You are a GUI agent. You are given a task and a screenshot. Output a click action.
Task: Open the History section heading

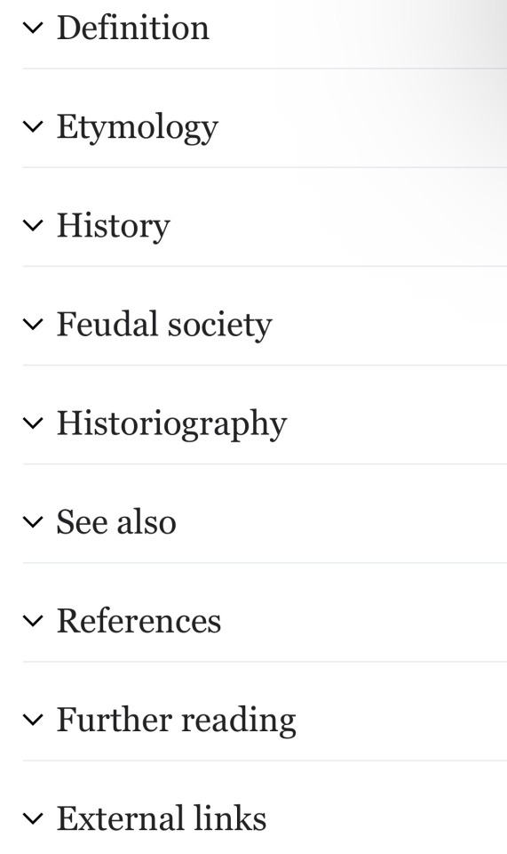pyautogui.click(x=114, y=227)
